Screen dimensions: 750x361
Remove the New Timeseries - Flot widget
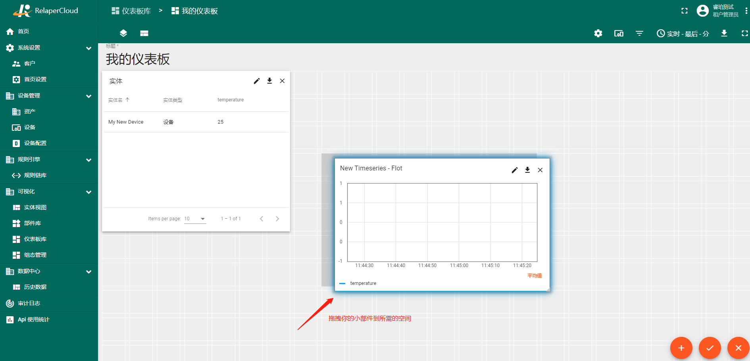coord(540,170)
